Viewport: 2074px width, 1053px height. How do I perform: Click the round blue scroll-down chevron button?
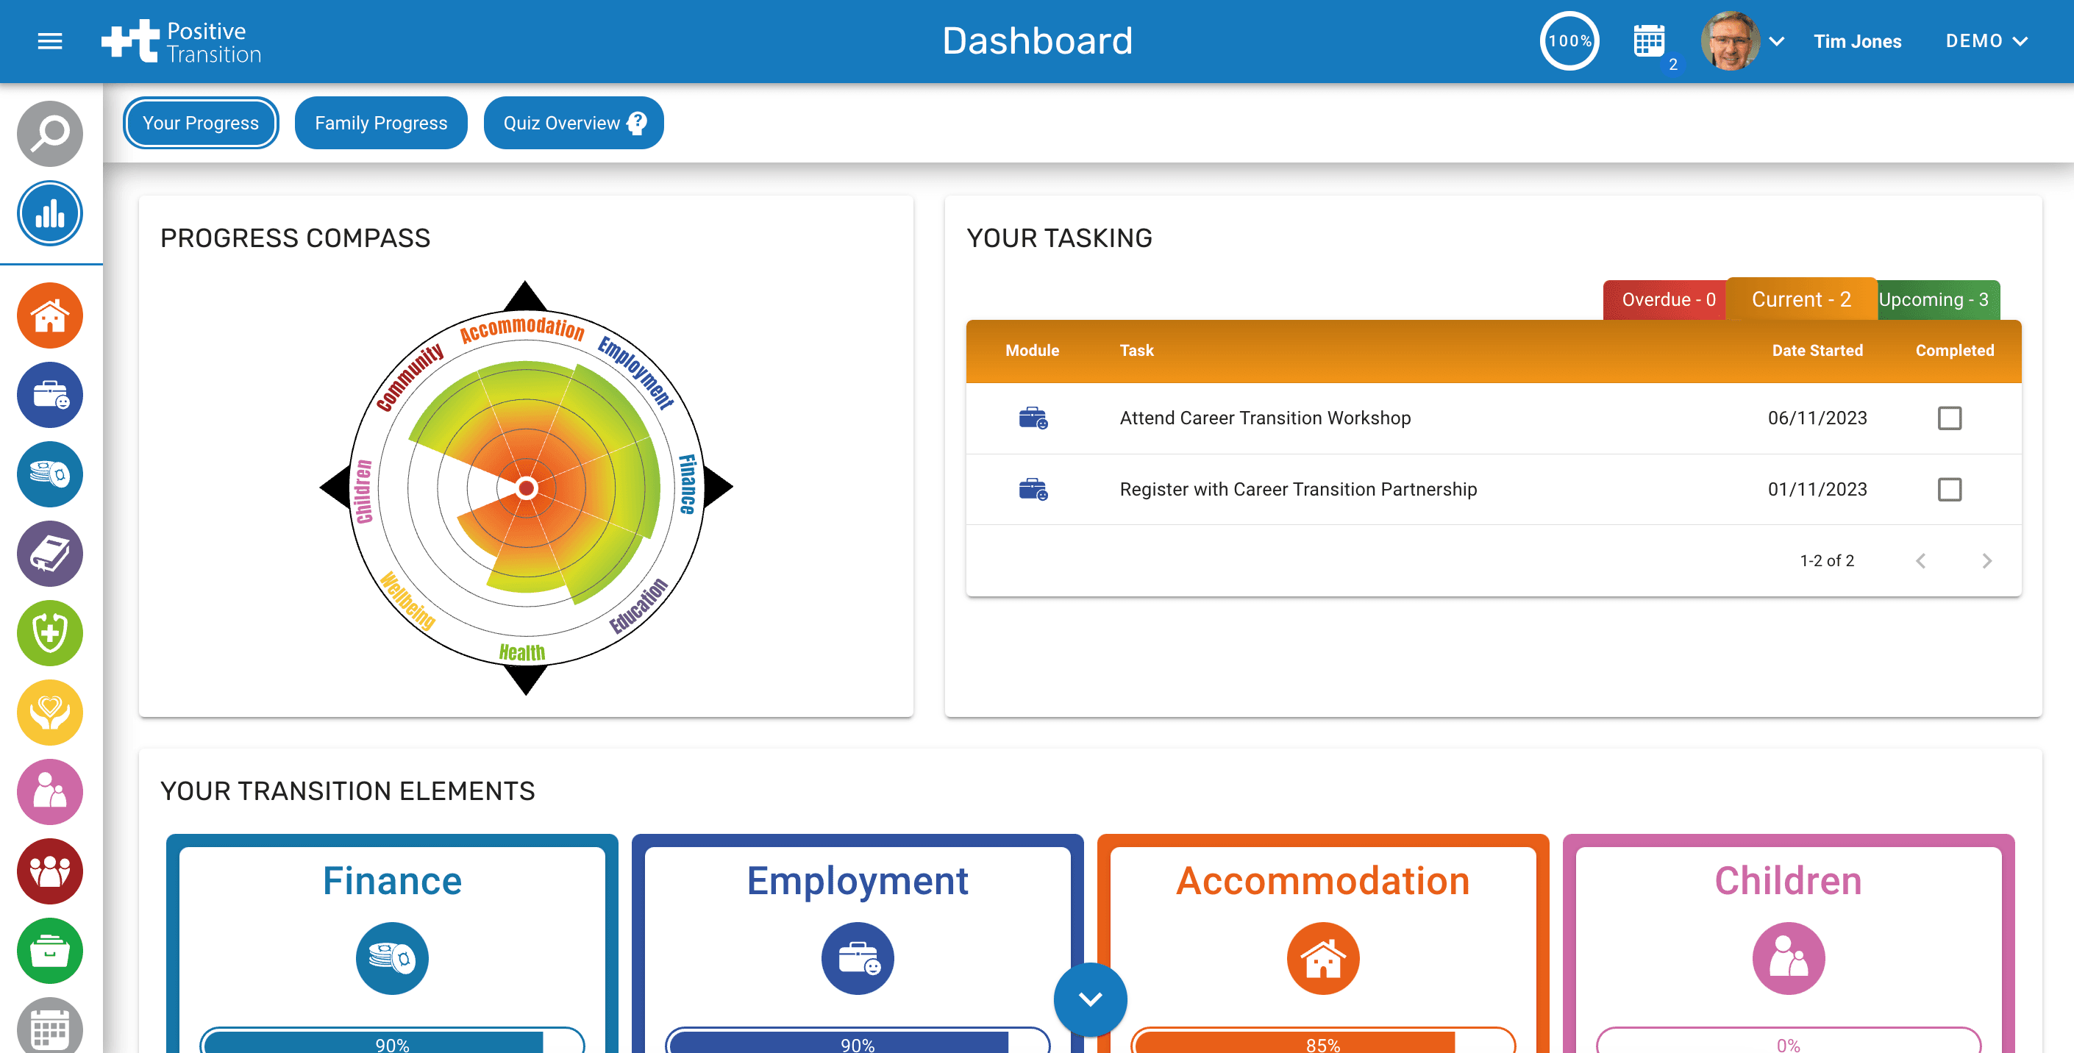[1090, 999]
